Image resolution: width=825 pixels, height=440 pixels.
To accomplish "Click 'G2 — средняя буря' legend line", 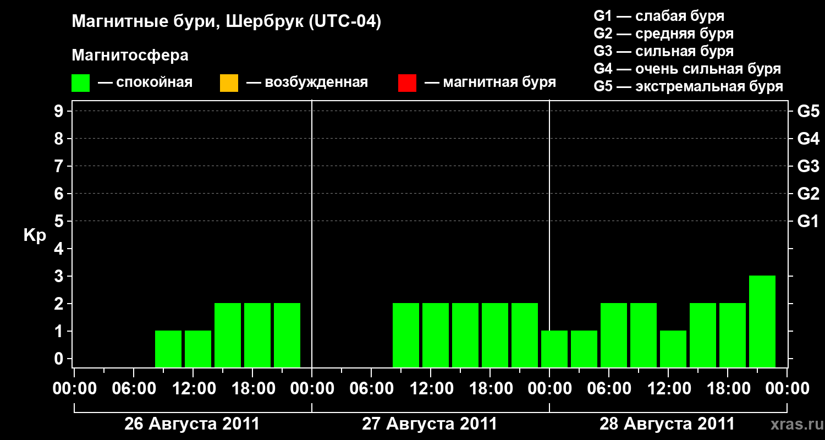I will (x=663, y=34).
